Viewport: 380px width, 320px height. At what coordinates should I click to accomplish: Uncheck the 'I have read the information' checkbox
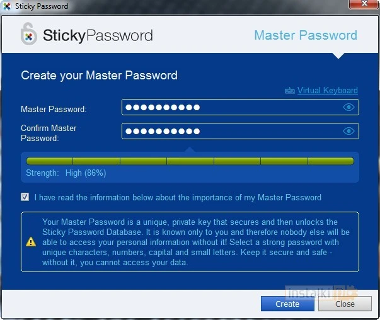[25, 197]
